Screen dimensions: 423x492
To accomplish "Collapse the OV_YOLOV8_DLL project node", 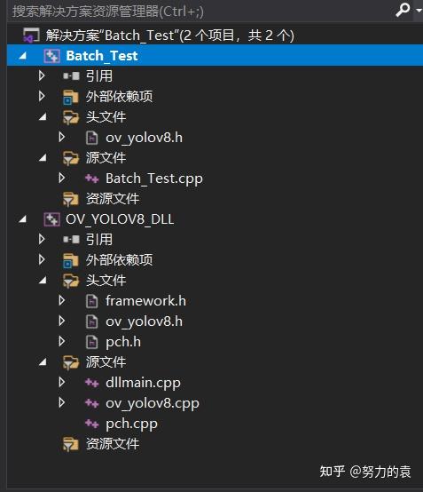I will pos(23,219).
